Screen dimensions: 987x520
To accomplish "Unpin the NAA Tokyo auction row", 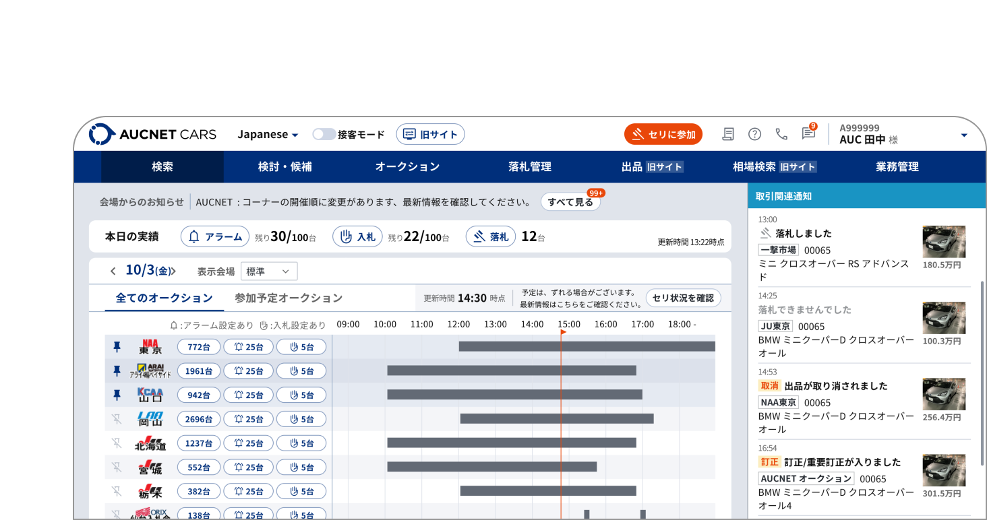I will point(117,347).
